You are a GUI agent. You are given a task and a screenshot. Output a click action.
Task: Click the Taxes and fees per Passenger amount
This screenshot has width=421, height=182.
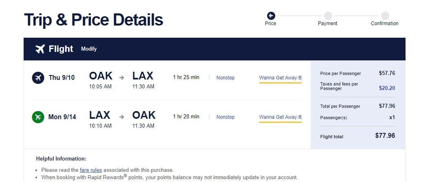pyautogui.click(x=387, y=88)
